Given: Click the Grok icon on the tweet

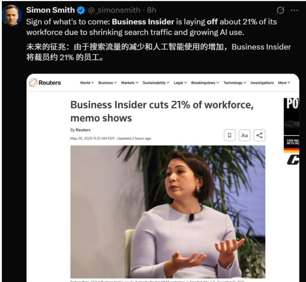Looking at the screenshot, I should click(280, 10).
